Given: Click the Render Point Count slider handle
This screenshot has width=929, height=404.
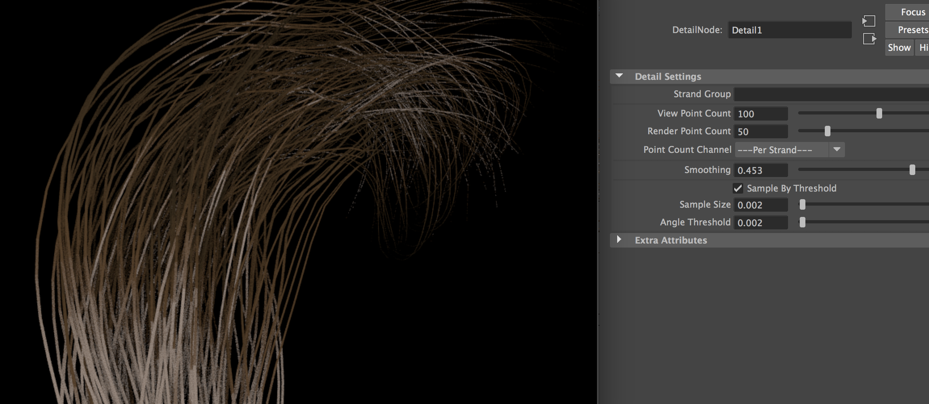Looking at the screenshot, I should coord(827,131).
